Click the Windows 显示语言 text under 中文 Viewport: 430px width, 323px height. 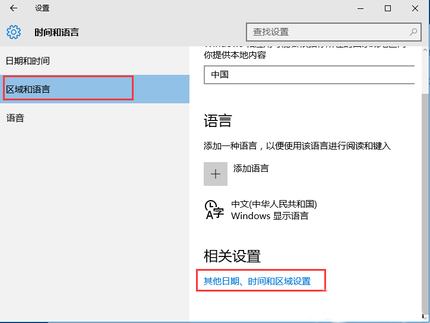click(x=270, y=216)
